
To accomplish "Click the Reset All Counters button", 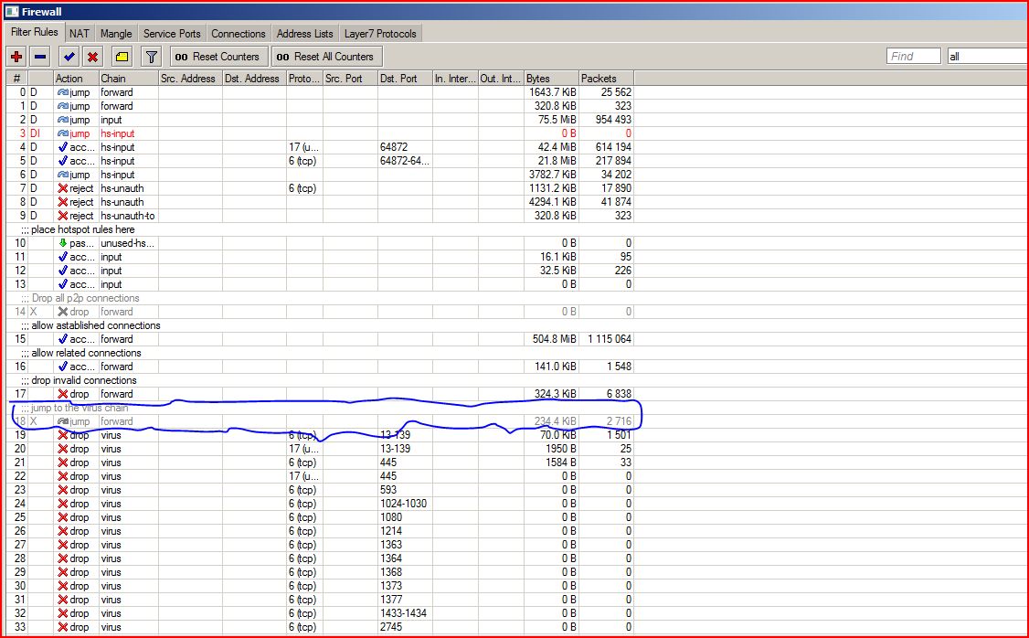I will pos(327,57).
